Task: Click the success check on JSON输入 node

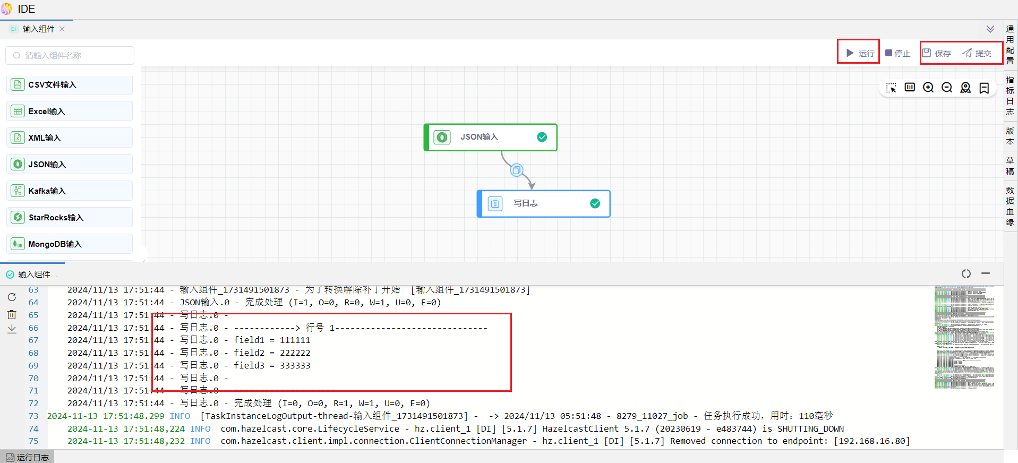Action: (542, 137)
